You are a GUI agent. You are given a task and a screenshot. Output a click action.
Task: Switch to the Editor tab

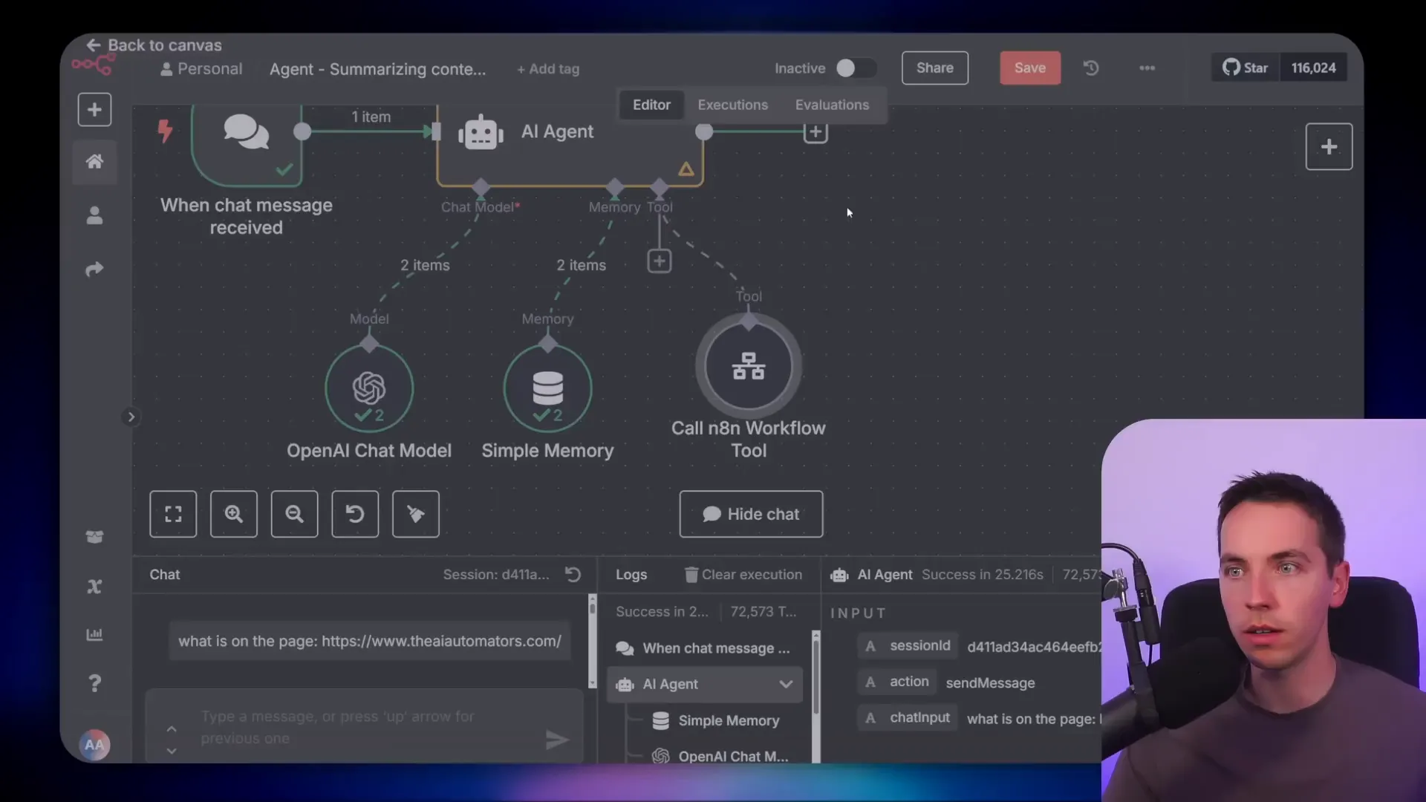pos(651,105)
